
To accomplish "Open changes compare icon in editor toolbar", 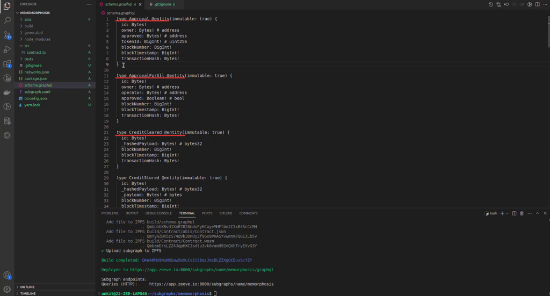I will (x=498, y=4).
